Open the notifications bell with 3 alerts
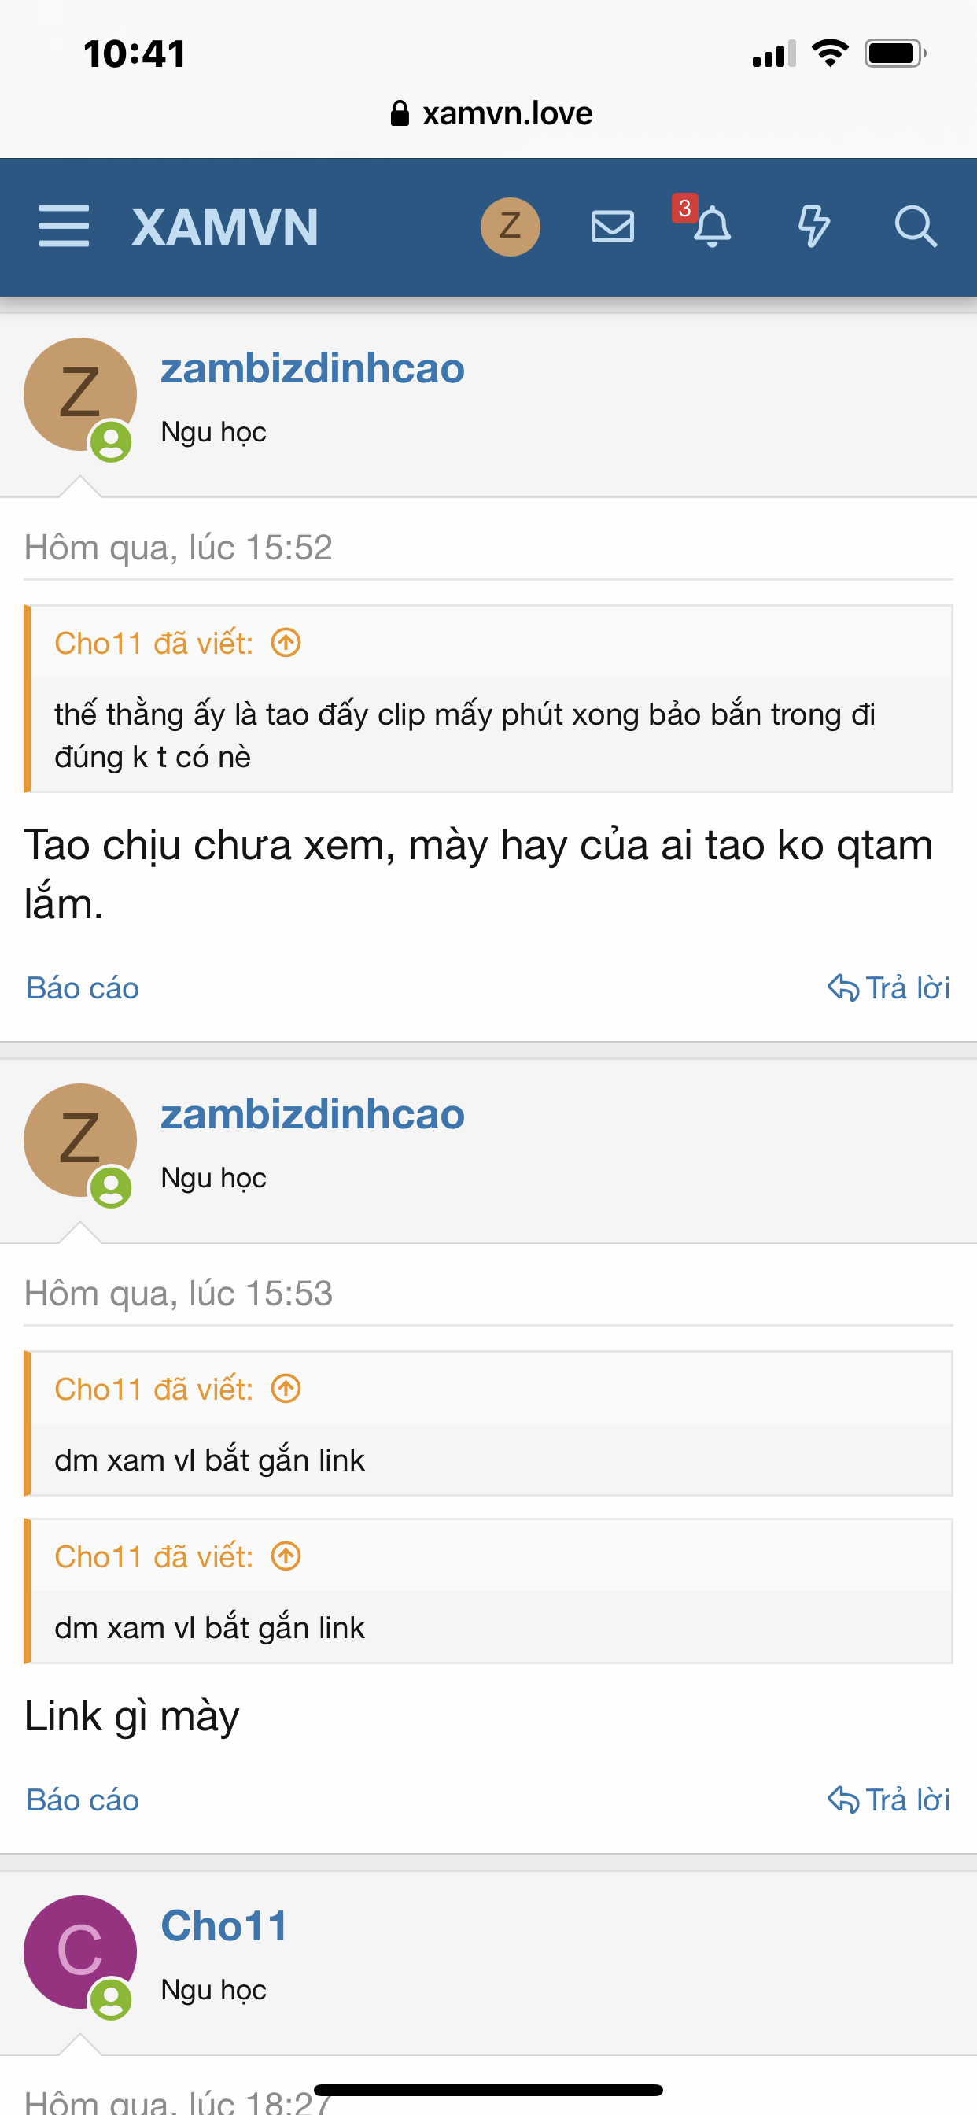Screen dimensions: 977x2115 click(711, 227)
